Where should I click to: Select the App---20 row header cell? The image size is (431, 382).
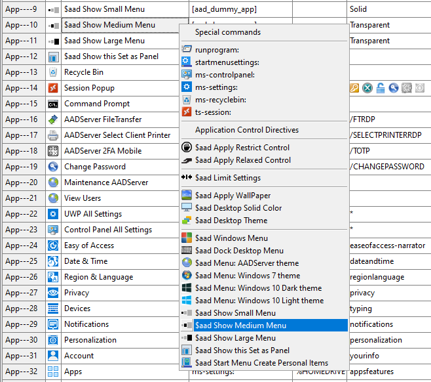[24, 182]
